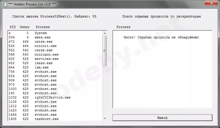Image resolution: width=220 pixels, height=128 pixels.
Task: Select svchost.exe with PID 1000
Action: coord(56,89)
